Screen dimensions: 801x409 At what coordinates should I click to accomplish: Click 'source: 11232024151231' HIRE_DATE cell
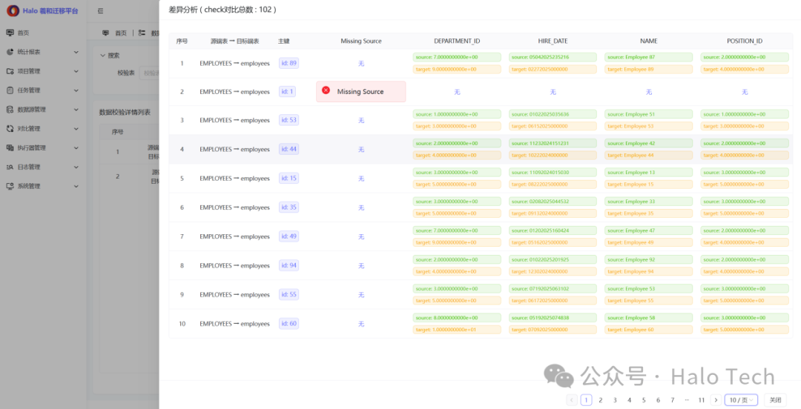553,144
